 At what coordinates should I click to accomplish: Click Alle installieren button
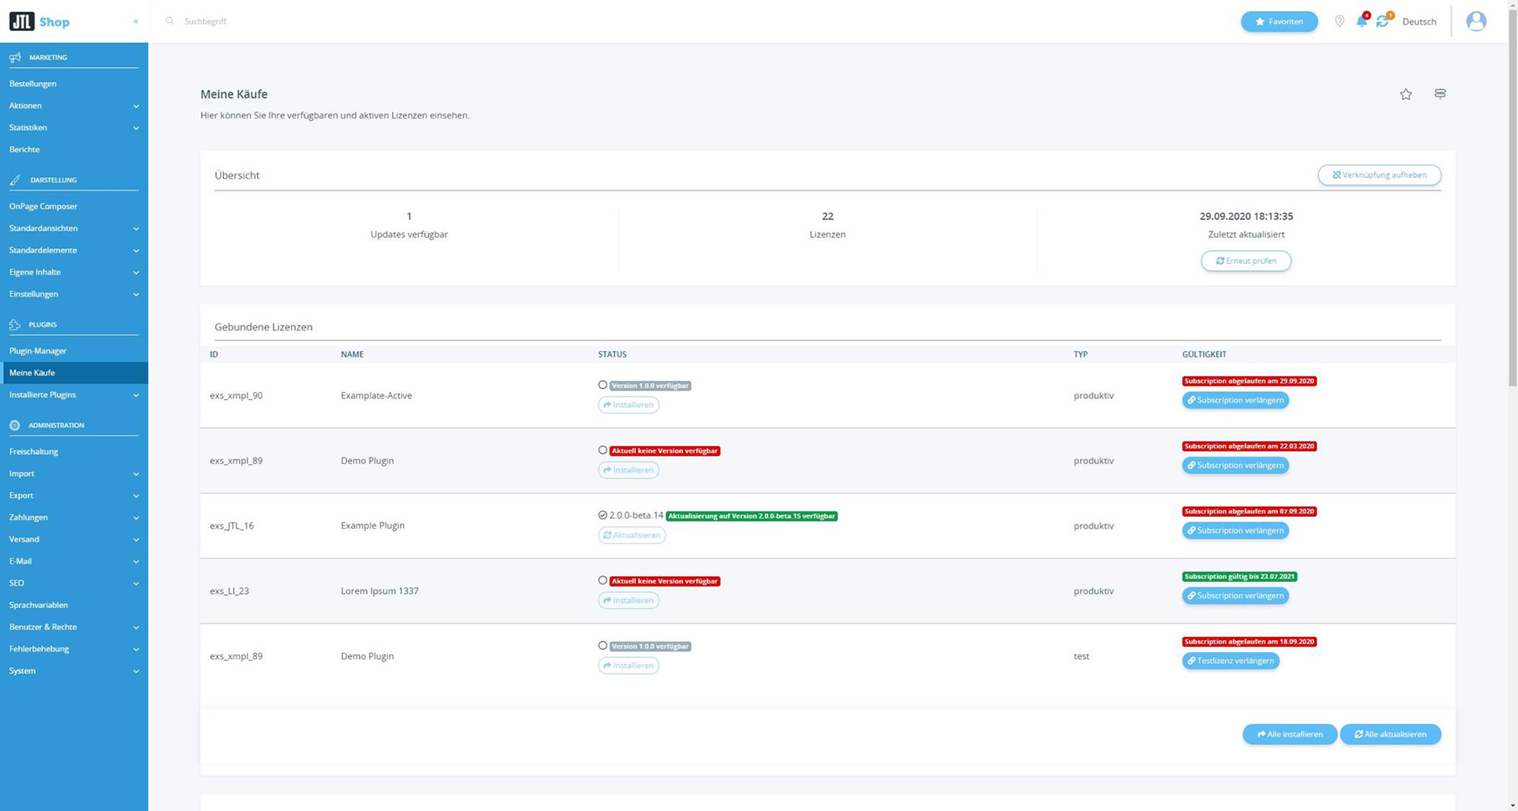click(x=1290, y=734)
